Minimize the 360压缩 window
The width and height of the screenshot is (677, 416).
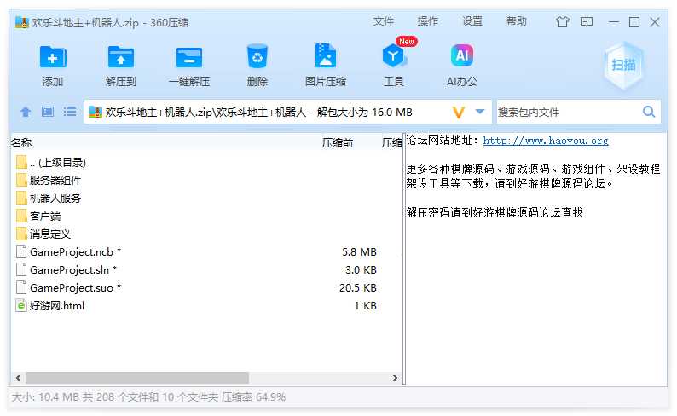614,22
